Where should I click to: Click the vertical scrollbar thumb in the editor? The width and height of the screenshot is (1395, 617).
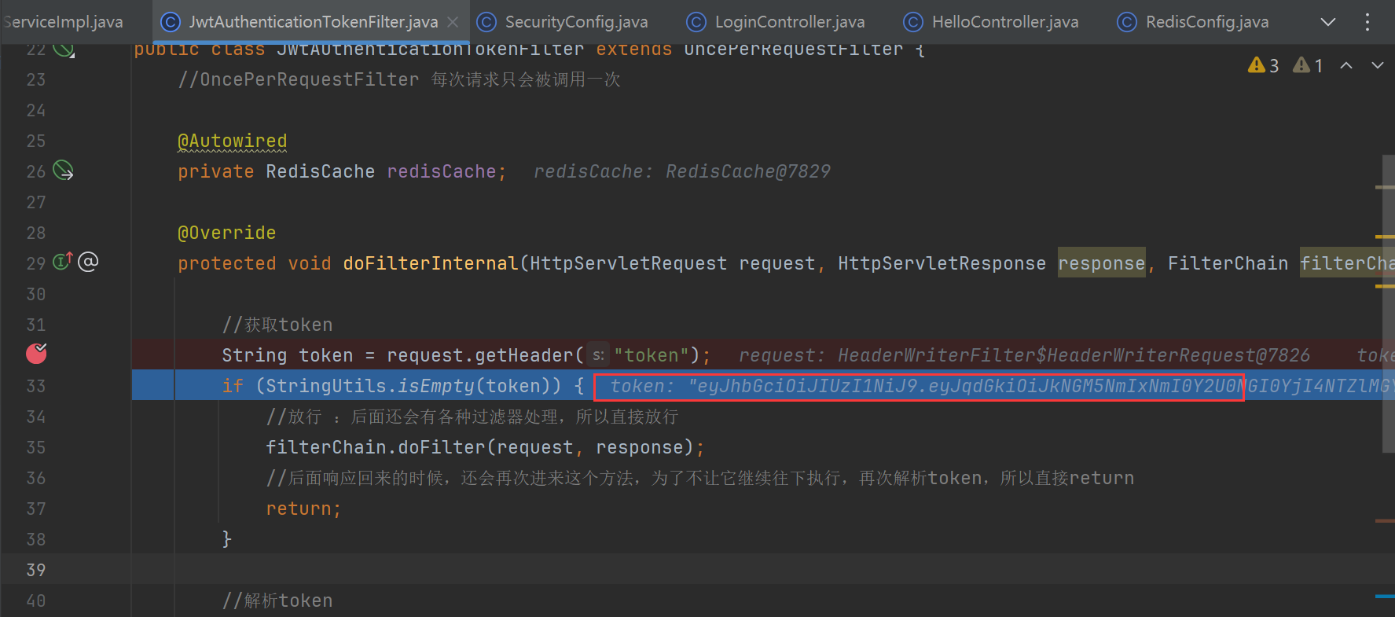pos(1388,303)
